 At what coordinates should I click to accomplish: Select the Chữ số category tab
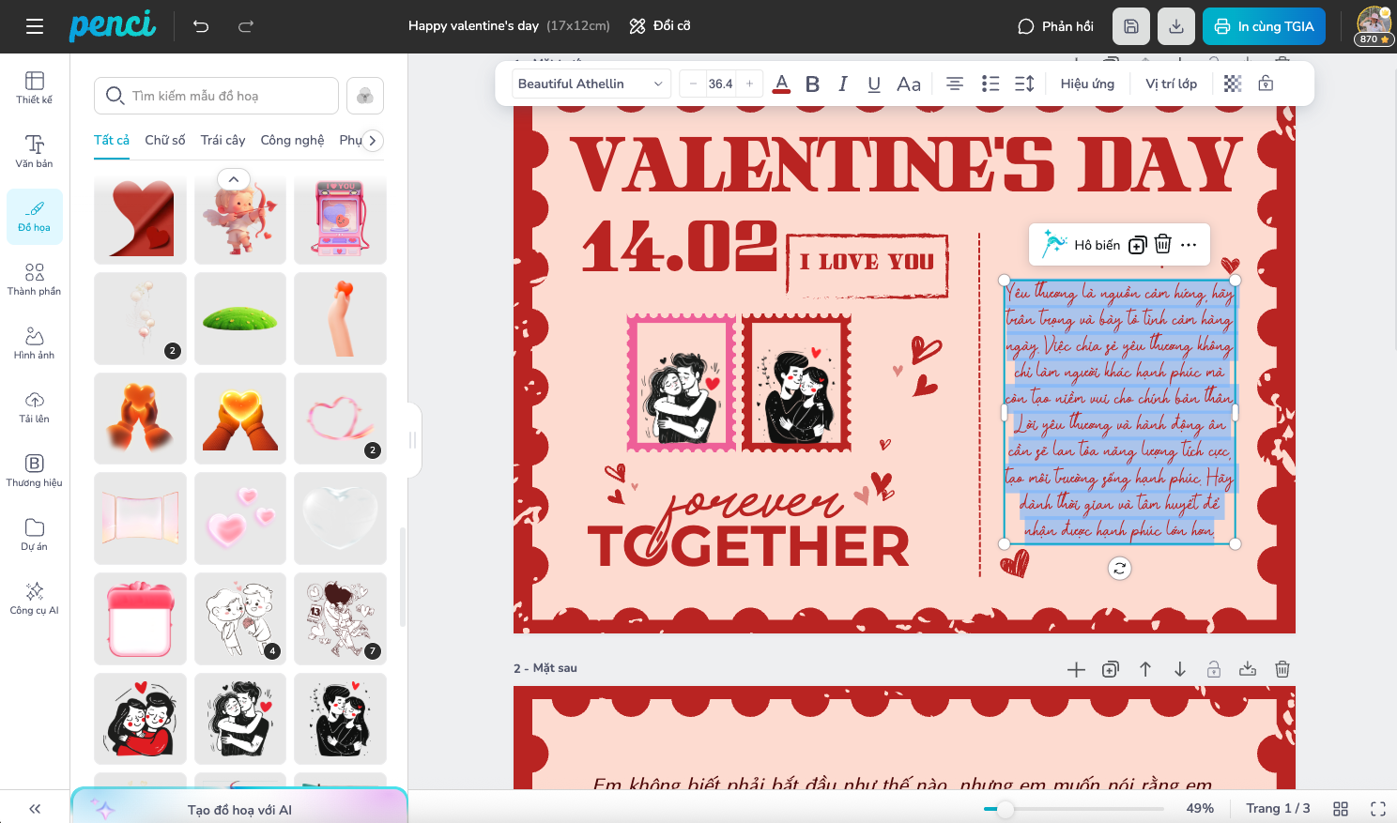pos(165,140)
